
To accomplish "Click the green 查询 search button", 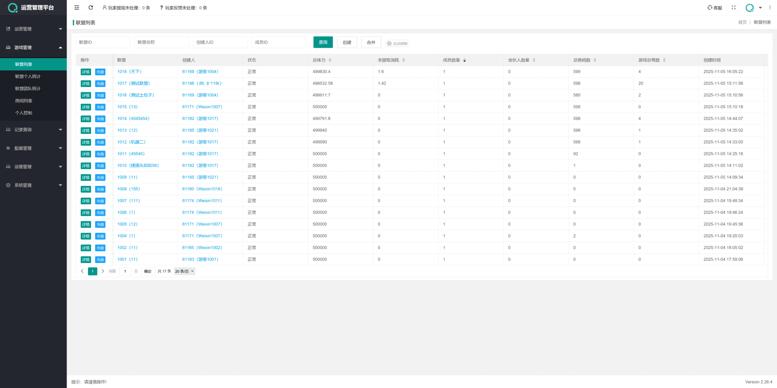I will (x=323, y=42).
